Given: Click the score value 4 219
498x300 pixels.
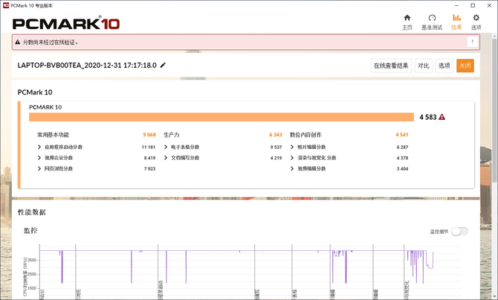Looking at the screenshot, I should tap(276, 158).
